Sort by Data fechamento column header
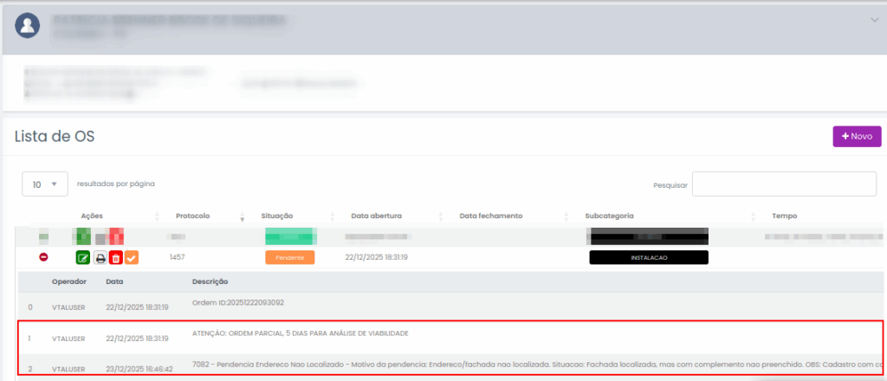Screen dimensions: 887x381 [x=490, y=216]
